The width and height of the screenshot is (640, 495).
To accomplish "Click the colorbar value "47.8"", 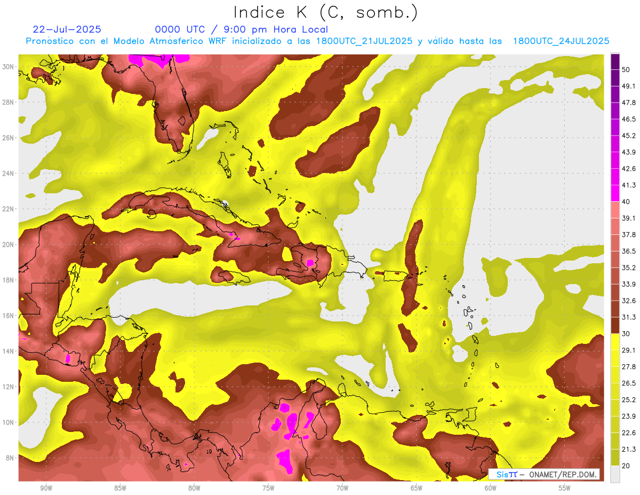I will pyautogui.click(x=629, y=103).
